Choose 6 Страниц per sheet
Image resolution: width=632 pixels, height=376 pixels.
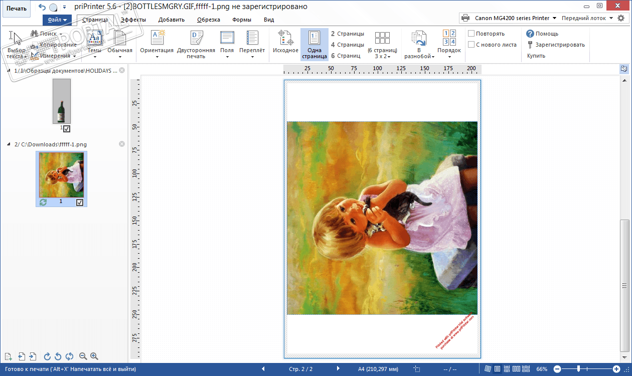(x=346, y=56)
